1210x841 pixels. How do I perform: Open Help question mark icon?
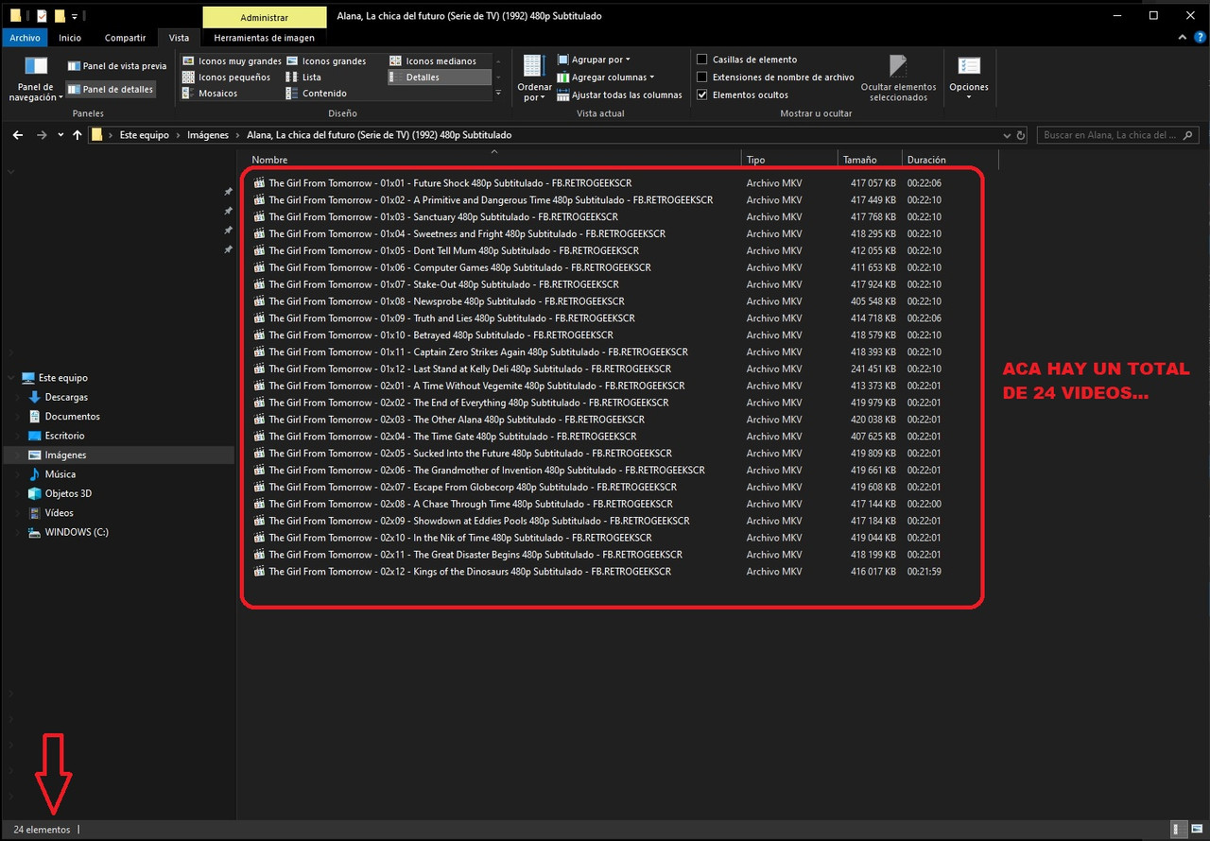click(1199, 38)
